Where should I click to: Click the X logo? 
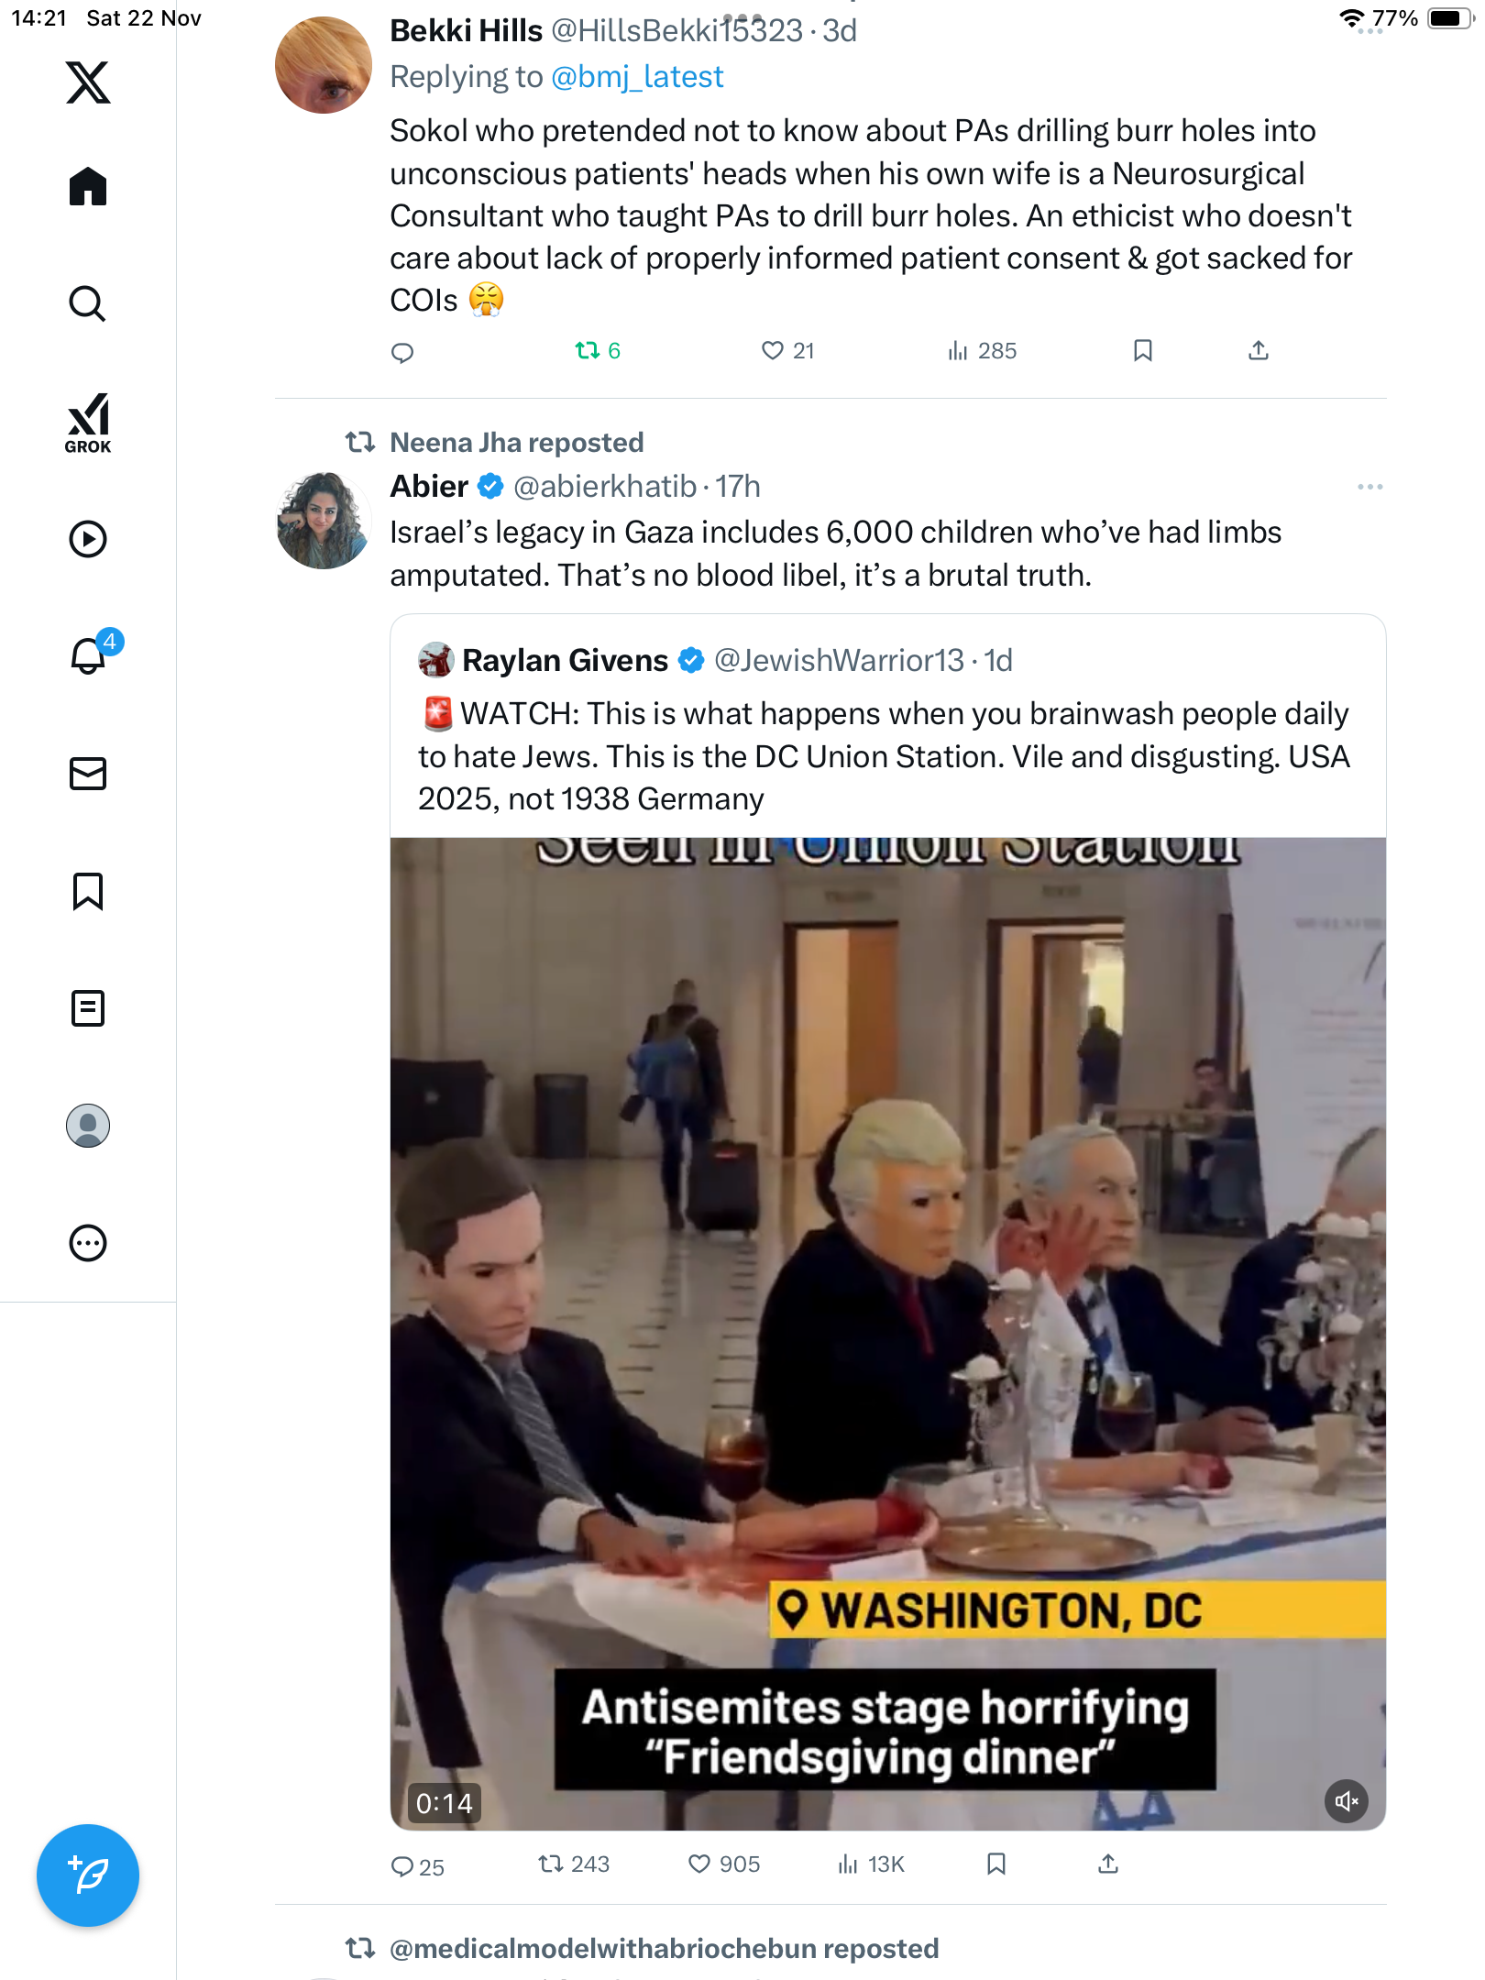(x=88, y=82)
